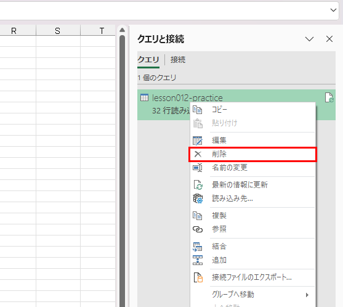
Task: Close the クエリと接続 pane
Action: coord(329,39)
